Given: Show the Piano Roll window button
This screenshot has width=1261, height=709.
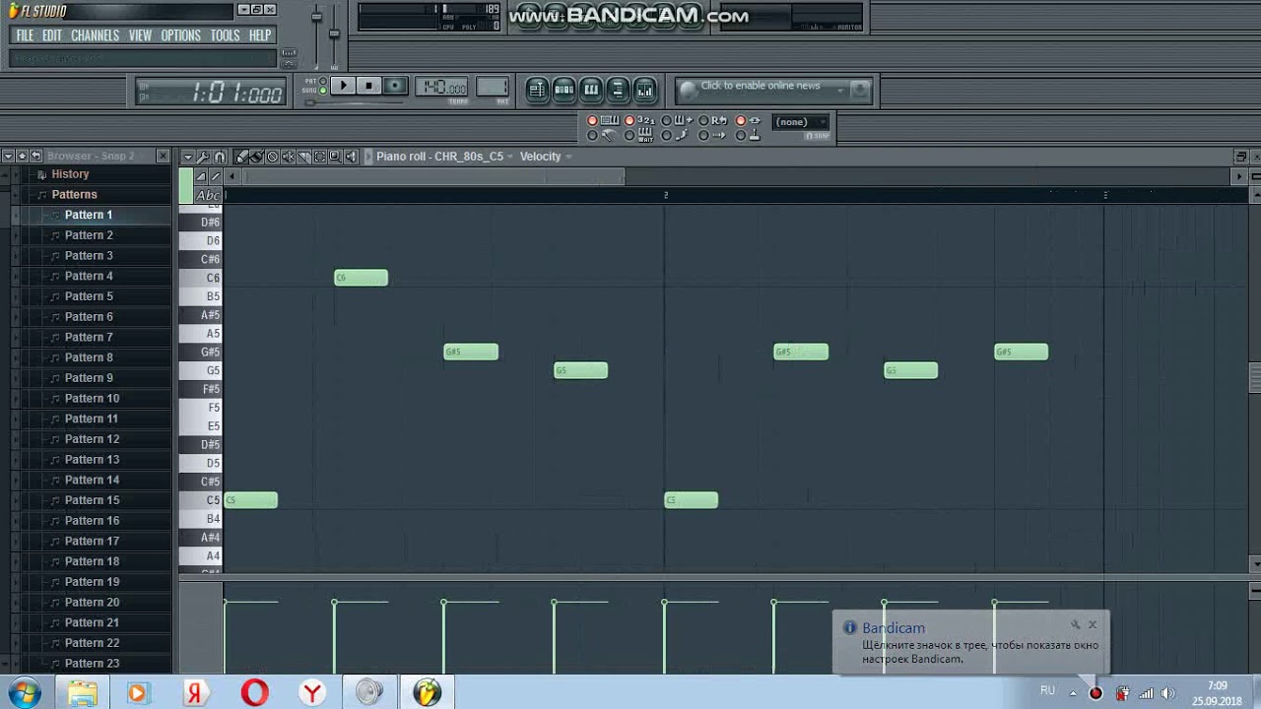Looking at the screenshot, I should (x=590, y=90).
